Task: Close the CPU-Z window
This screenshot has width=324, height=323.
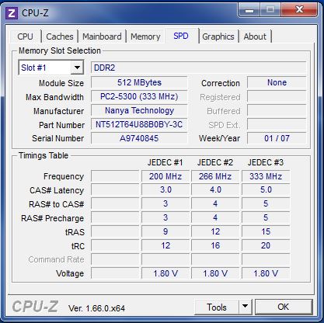Action: 299,10
